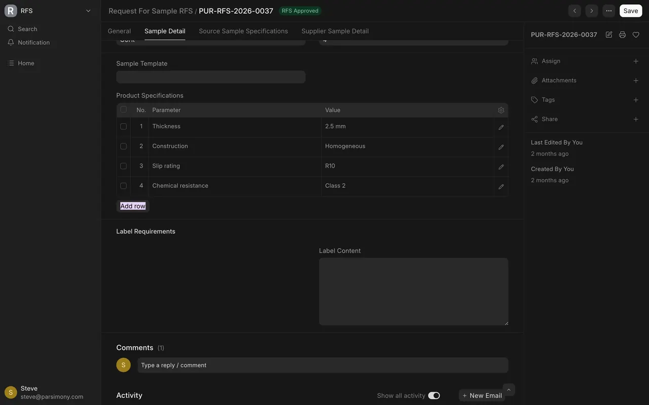This screenshot has height=405, width=649.
Task: Open the three-dot more actions menu
Action: coord(609,11)
